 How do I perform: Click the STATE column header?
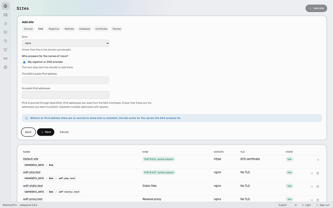pos(289,152)
